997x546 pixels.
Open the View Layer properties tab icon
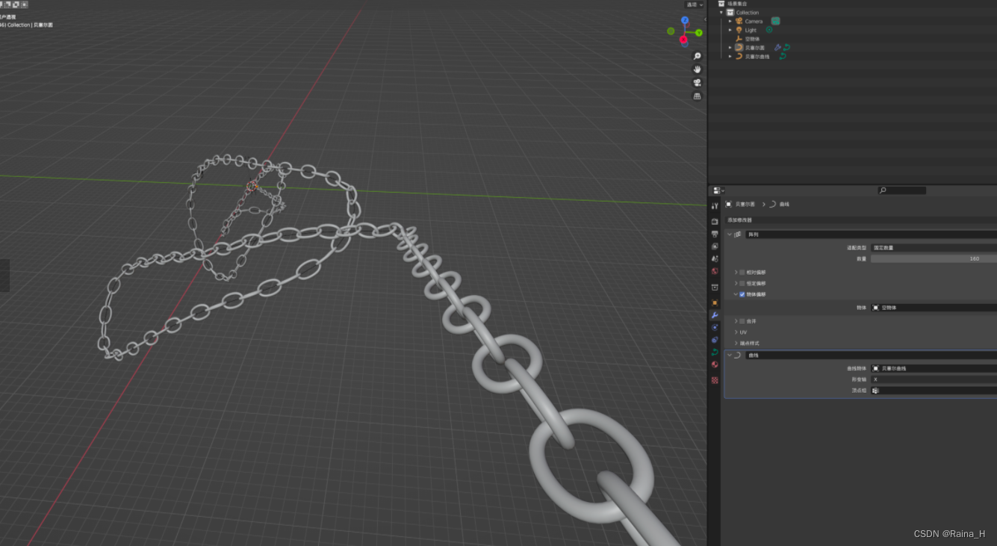(715, 246)
